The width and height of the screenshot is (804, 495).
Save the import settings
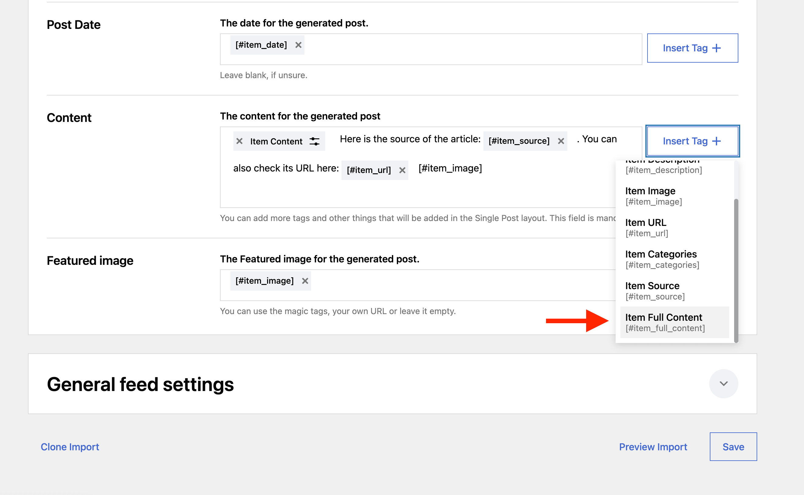point(733,447)
